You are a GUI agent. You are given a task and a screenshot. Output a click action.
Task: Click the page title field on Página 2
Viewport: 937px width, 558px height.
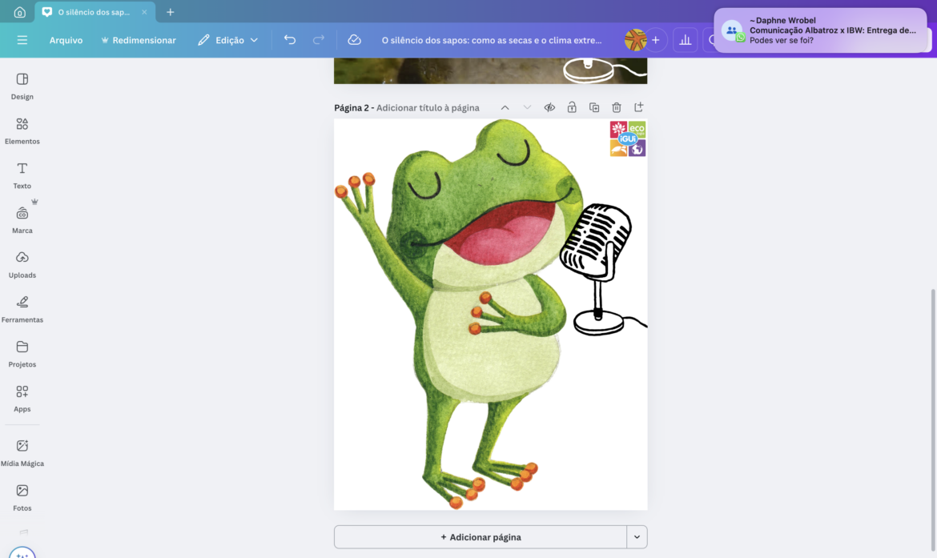(x=428, y=108)
